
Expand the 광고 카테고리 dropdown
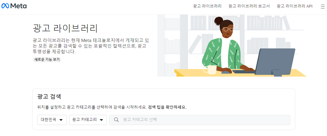pyautogui.click(x=88, y=120)
